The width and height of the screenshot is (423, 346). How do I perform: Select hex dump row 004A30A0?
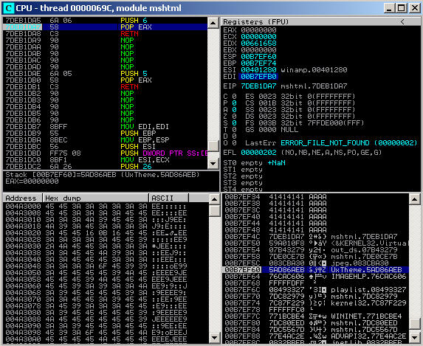pos(106,339)
